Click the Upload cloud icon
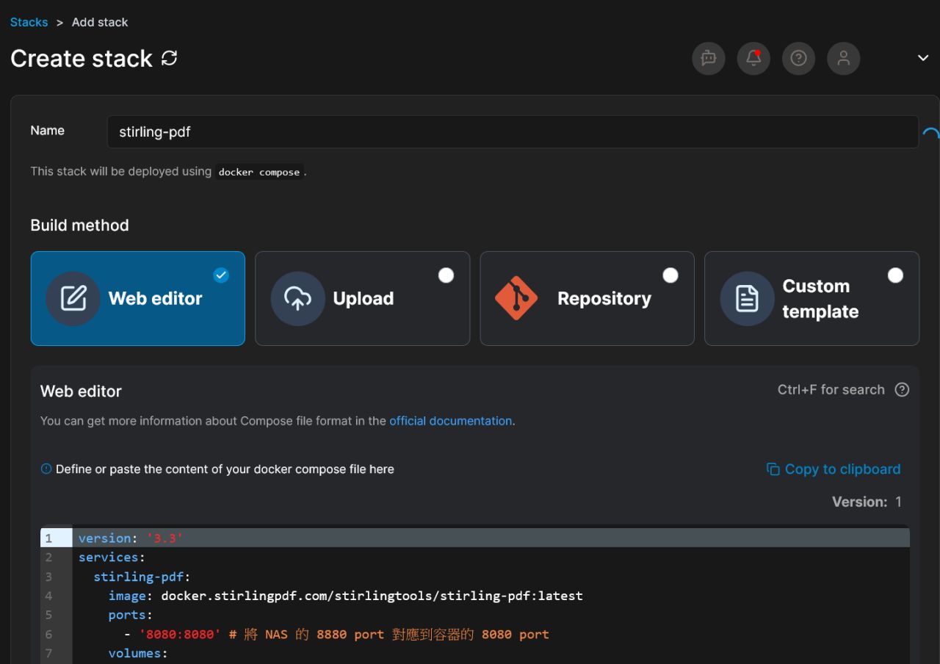940x664 pixels. coord(297,298)
